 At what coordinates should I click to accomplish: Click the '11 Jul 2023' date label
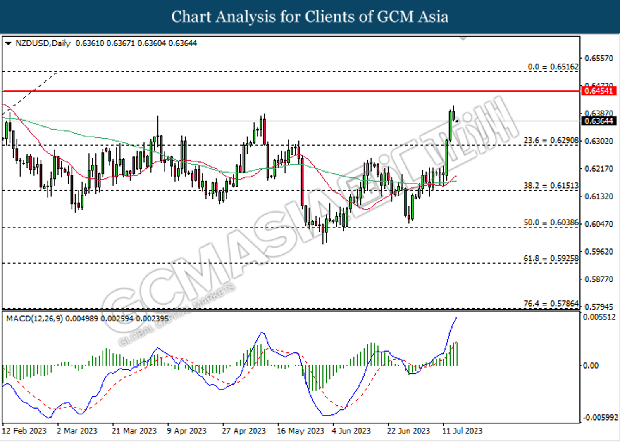point(462,431)
